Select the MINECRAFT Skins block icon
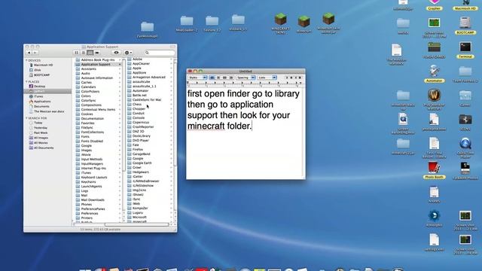Viewport: 482px width, 271px height. (280, 23)
